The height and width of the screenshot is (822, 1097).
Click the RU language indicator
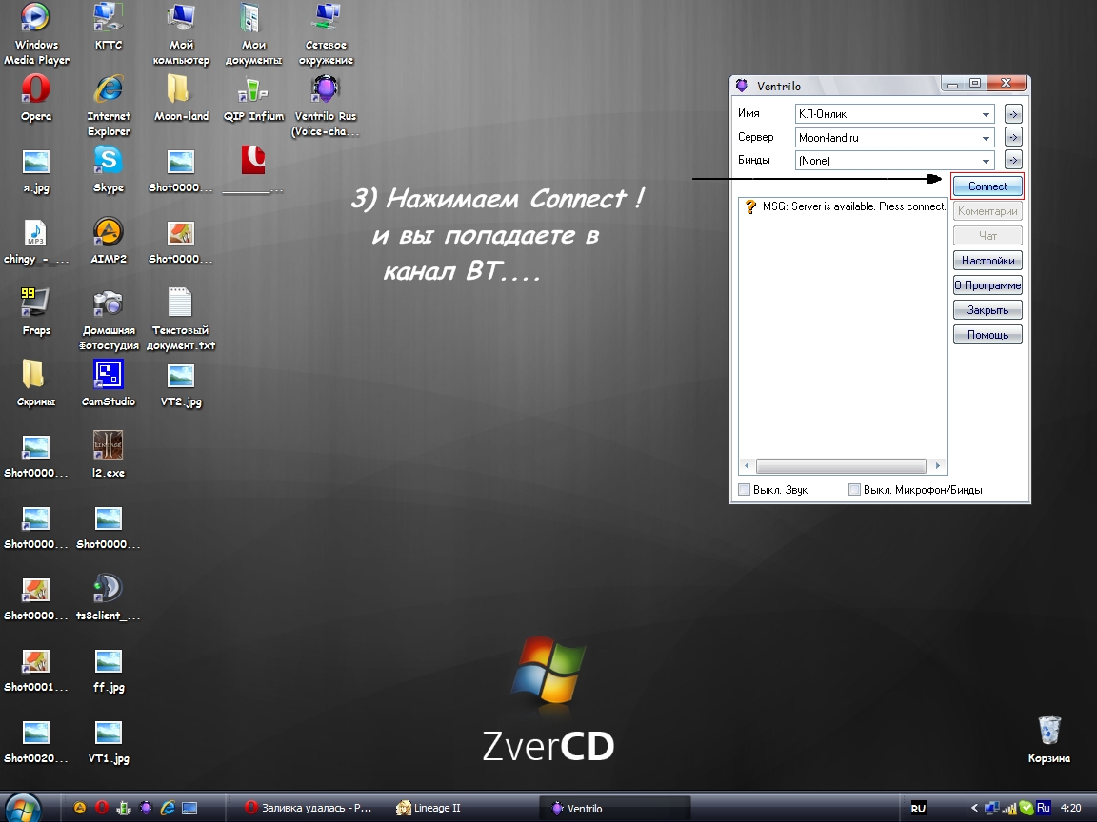pyautogui.click(x=918, y=808)
